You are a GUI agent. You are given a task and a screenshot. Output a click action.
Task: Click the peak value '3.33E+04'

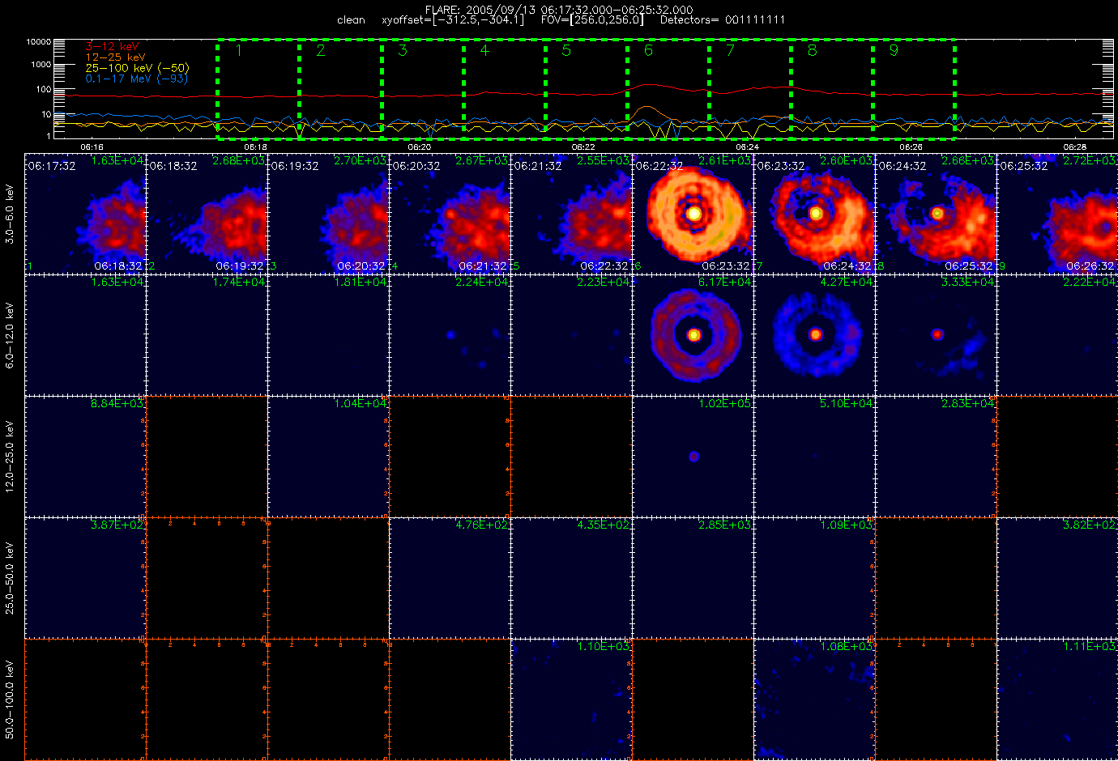[968, 283]
